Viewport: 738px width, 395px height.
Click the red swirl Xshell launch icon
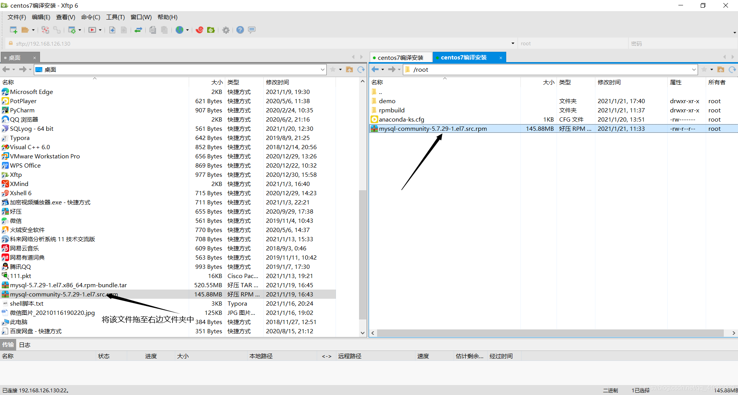click(199, 30)
